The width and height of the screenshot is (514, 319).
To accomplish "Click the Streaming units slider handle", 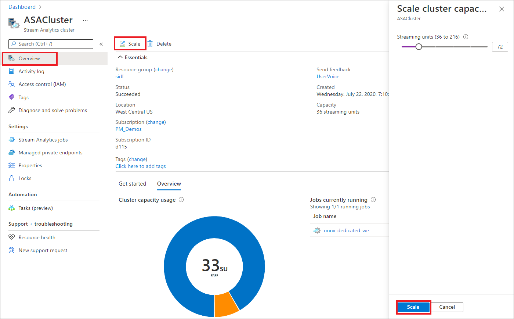I will coord(419,47).
